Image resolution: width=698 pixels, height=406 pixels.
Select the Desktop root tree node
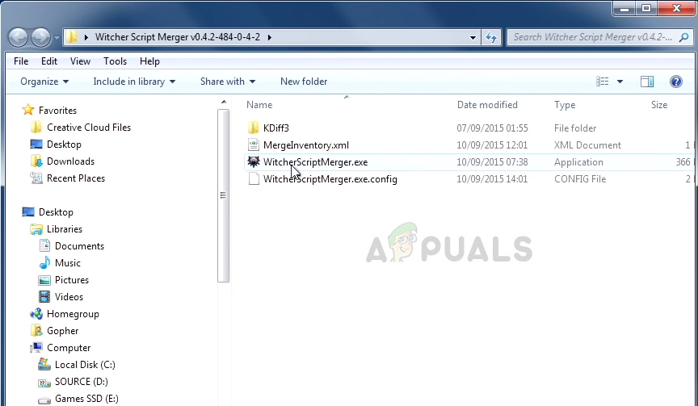click(x=56, y=212)
